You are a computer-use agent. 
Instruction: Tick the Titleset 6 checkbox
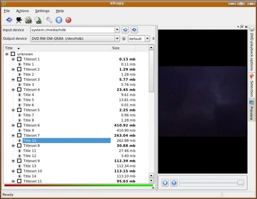[19, 125]
